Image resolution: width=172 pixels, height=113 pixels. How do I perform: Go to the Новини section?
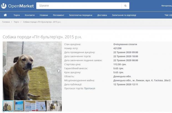point(44,15)
